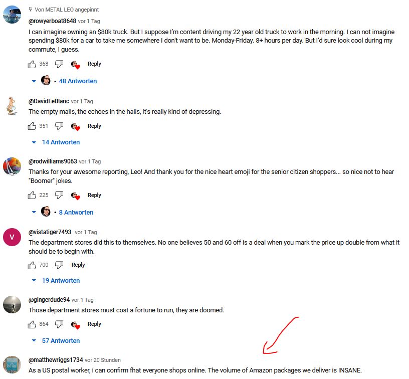Like @DavidLeBlanc's empty malls comment
The width and height of the screenshot is (409, 379).
click(32, 126)
